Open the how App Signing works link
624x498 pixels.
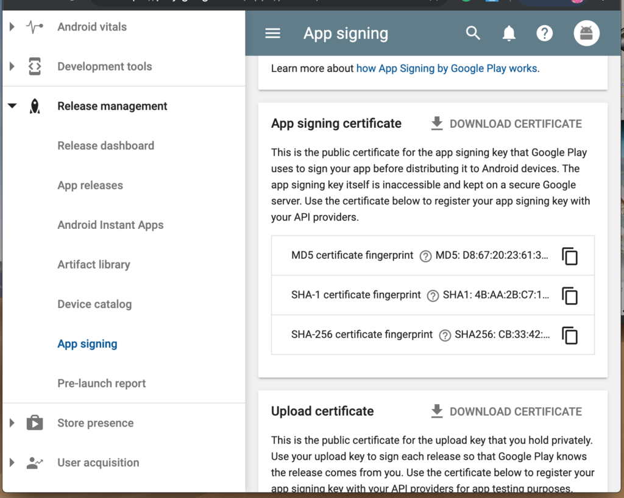click(x=447, y=68)
